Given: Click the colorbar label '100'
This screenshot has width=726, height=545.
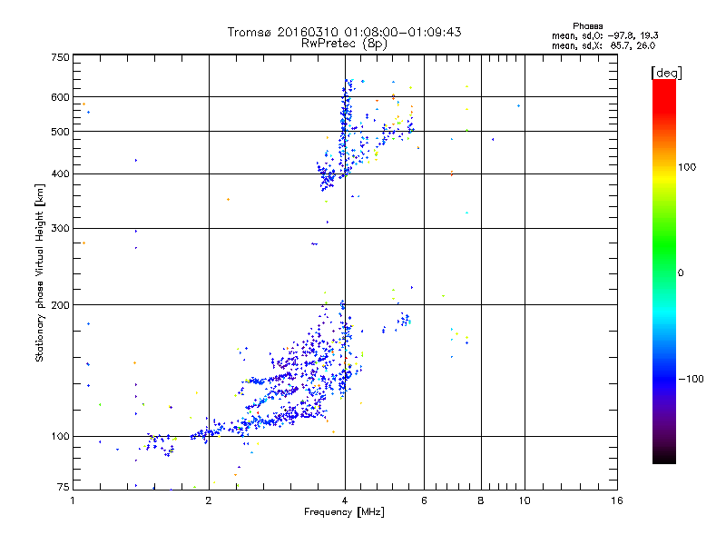Looking at the screenshot, I should click(687, 167).
